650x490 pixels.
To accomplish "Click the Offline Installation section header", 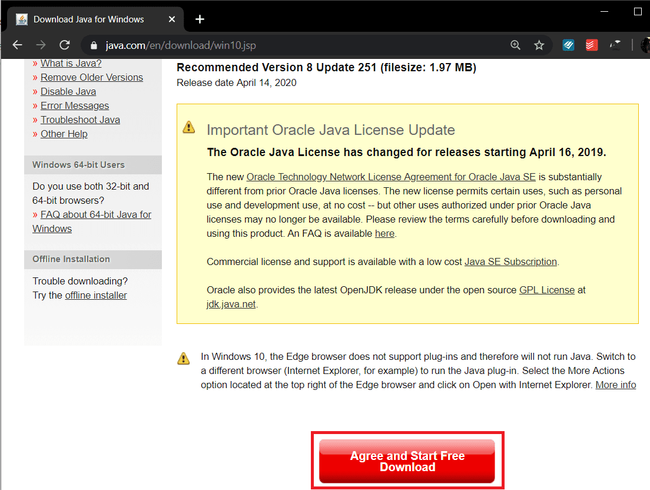I will [x=93, y=259].
